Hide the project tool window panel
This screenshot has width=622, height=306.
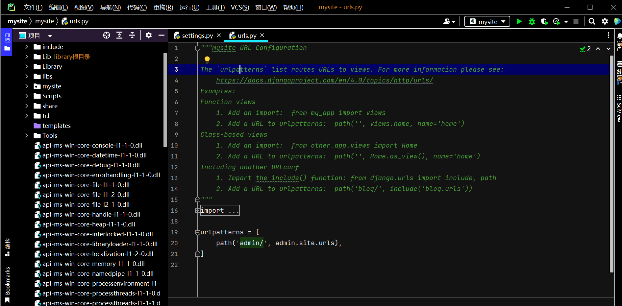click(161, 35)
